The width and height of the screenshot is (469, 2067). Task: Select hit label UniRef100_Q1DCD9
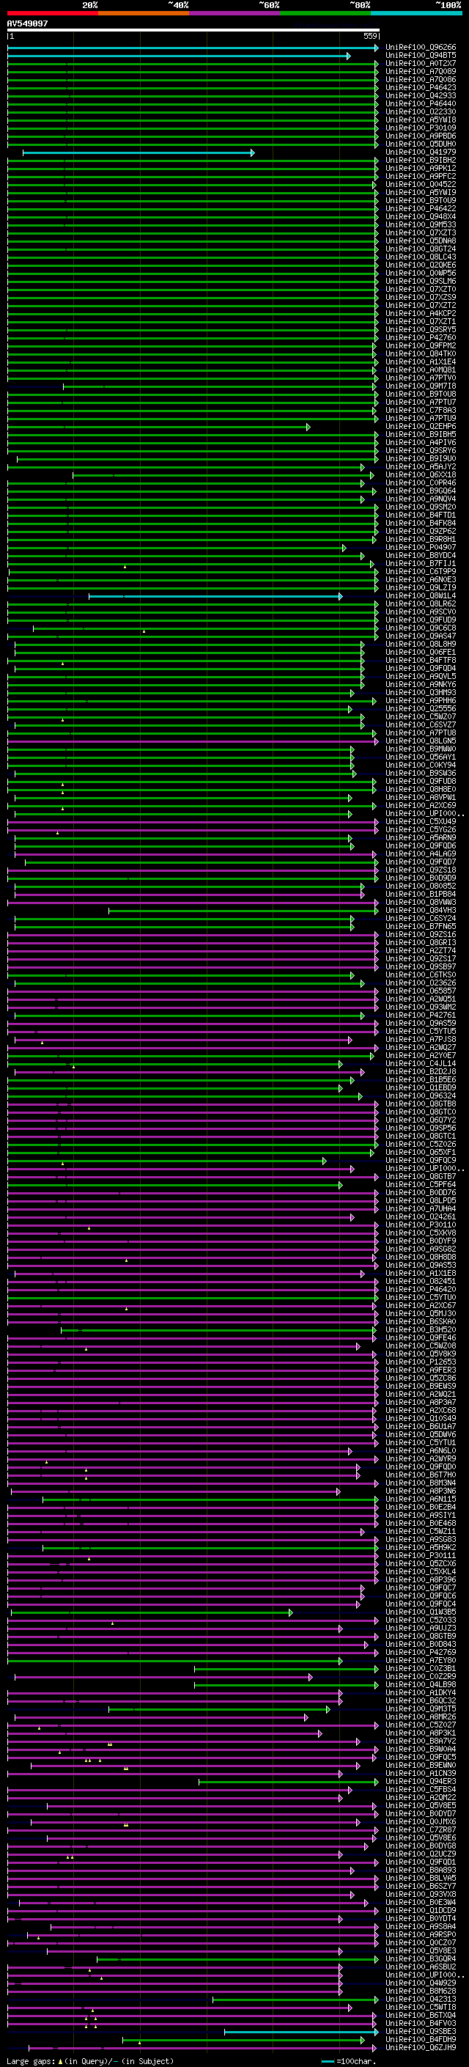point(420,1910)
